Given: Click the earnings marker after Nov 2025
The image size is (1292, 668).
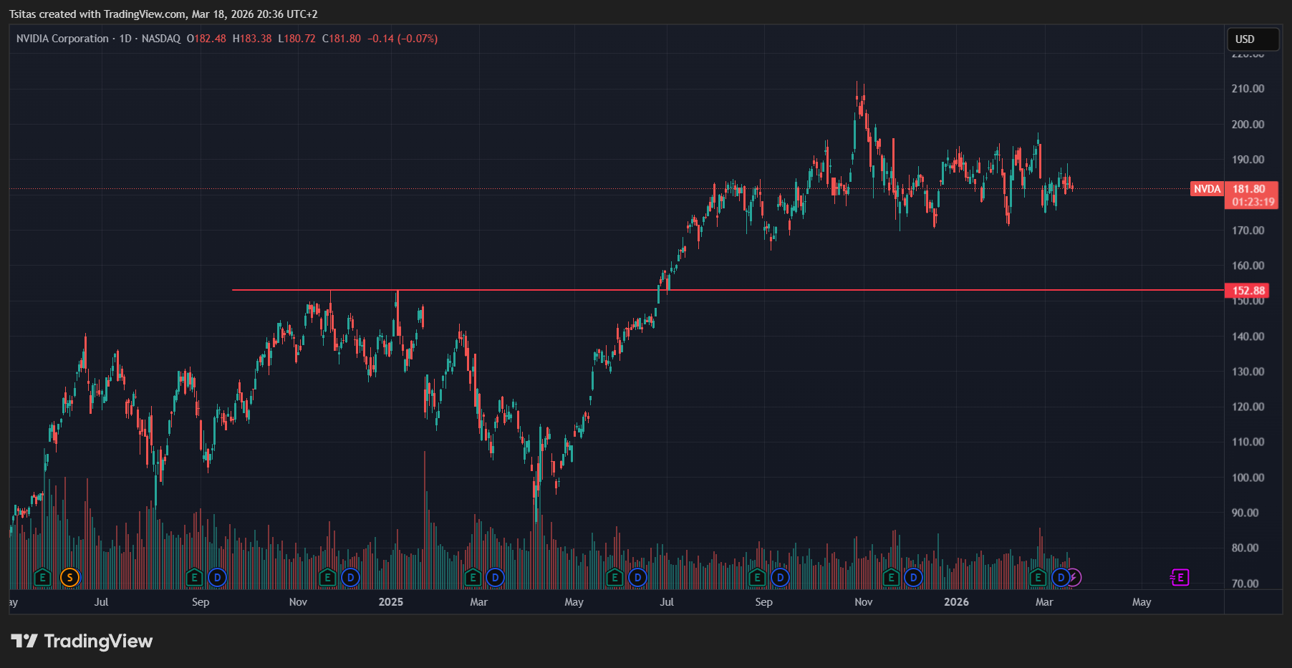Looking at the screenshot, I should pyautogui.click(x=891, y=577).
